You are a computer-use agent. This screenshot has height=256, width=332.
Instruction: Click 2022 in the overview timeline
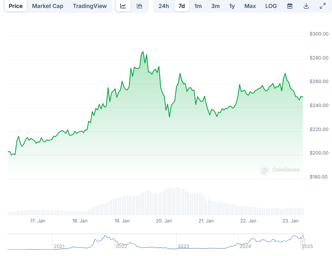pyautogui.click(x=121, y=246)
